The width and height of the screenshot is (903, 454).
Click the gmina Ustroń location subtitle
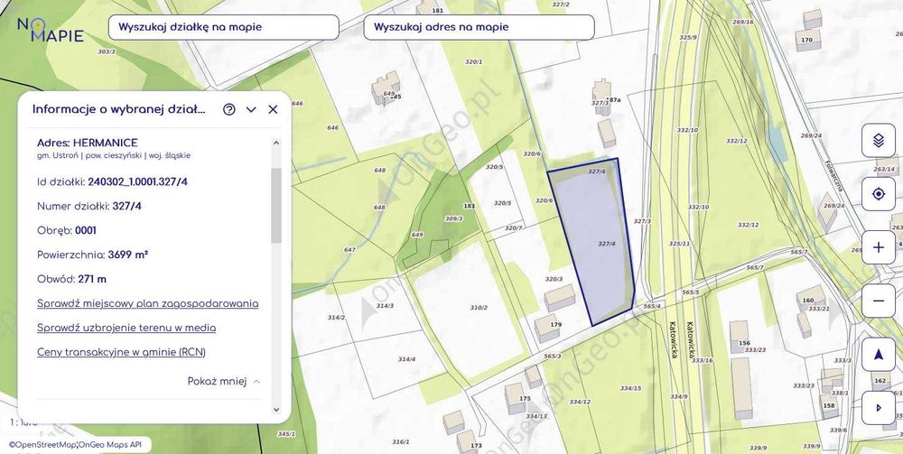click(114, 155)
